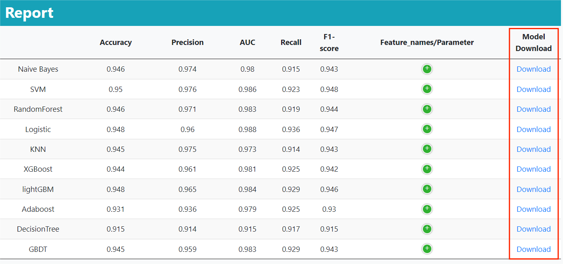Click the lightGBM green plus icon
The image size is (563, 264).
point(427,189)
